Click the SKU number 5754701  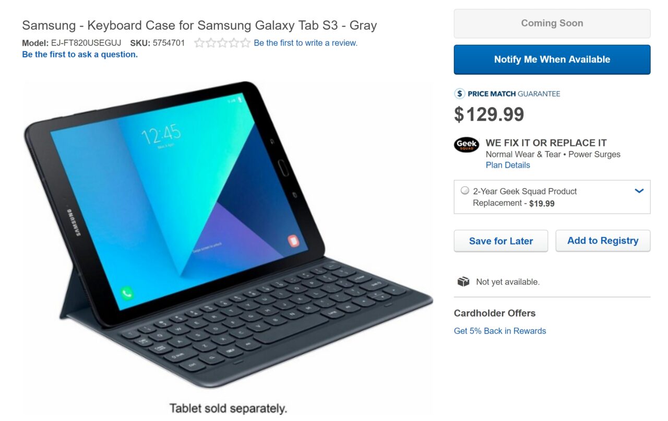[169, 43]
